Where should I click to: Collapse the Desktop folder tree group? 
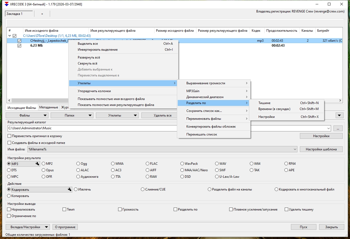[x=10, y=36]
